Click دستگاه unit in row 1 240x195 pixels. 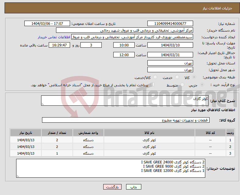tap(88, 140)
